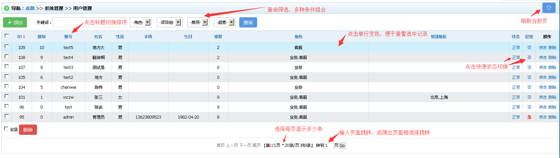Image resolution: width=560 pixels, height=158 pixels.
Task: Sort the table by 排序 column header
Action: click(x=42, y=37)
